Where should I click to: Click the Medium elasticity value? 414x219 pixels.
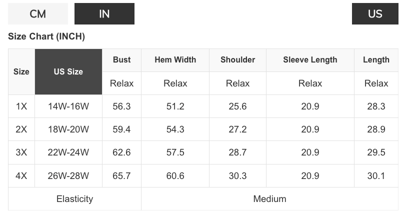[269, 199]
